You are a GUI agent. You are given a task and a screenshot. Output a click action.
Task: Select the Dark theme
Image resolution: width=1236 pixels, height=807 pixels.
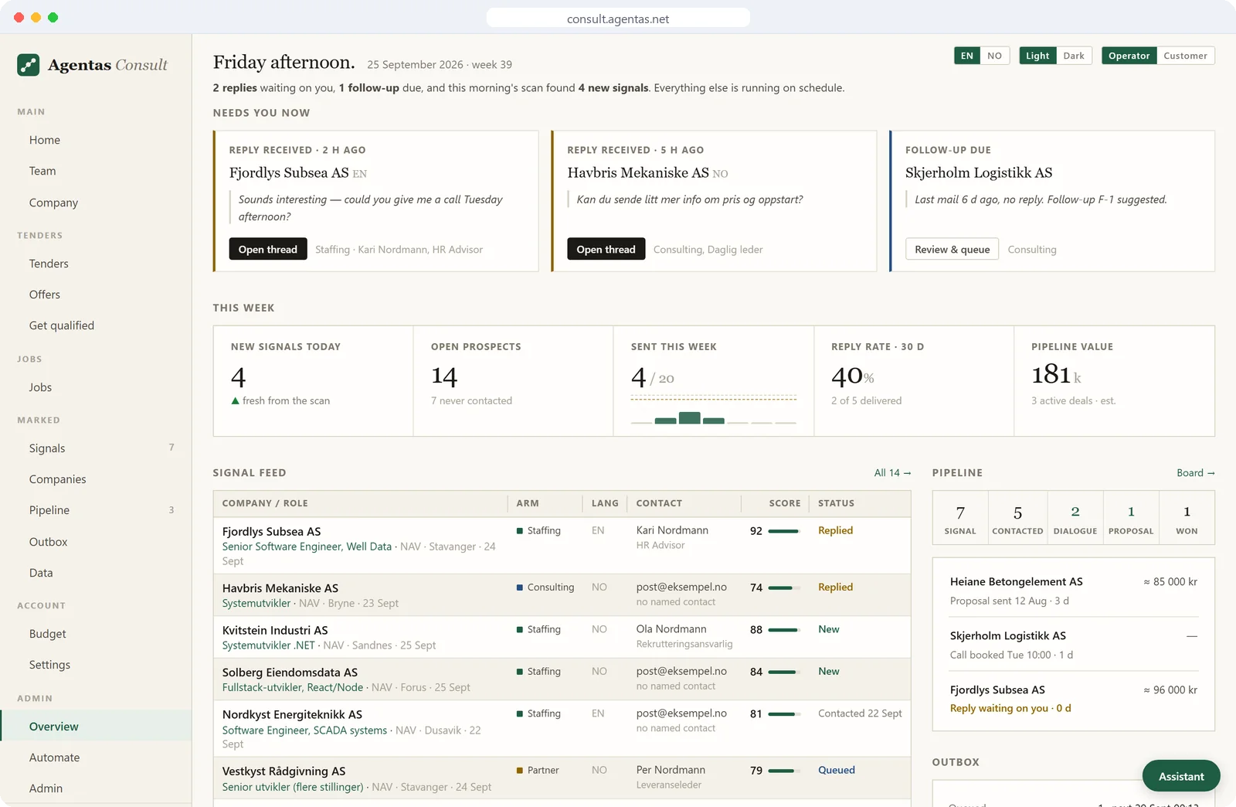pos(1074,56)
